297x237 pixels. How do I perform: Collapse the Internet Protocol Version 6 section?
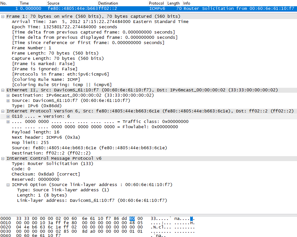click(x=3, y=111)
